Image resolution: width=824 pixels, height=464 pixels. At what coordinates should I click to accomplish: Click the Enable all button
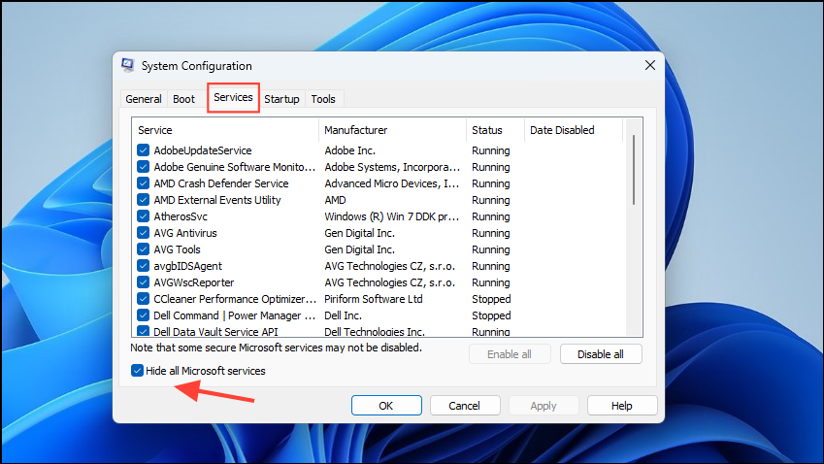coord(510,354)
